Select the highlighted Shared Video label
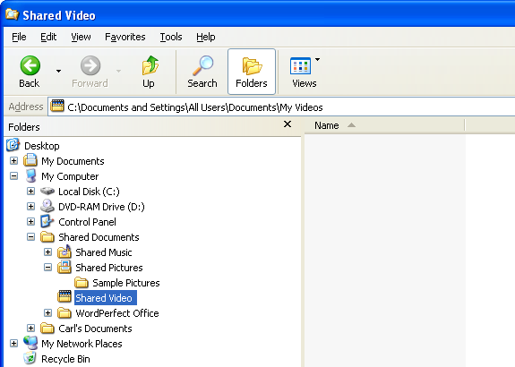Image resolution: width=515 pixels, height=367 pixels. click(106, 298)
